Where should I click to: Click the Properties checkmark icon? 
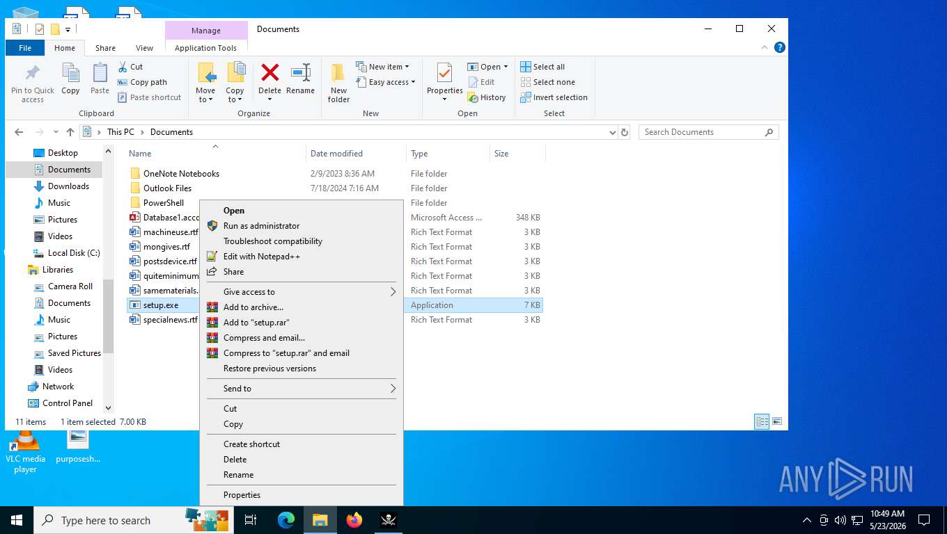tap(444, 73)
